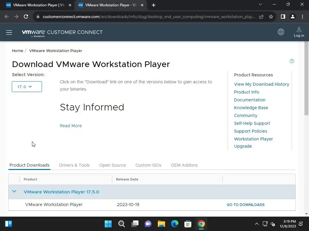
Task: Click Workstation Player Upgrade link
Action: pos(253,143)
